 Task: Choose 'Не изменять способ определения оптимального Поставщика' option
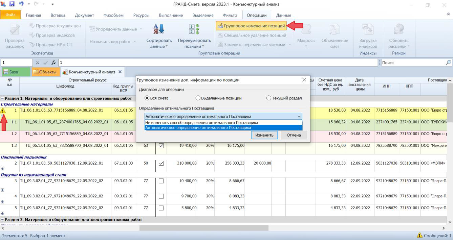coord(202,123)
